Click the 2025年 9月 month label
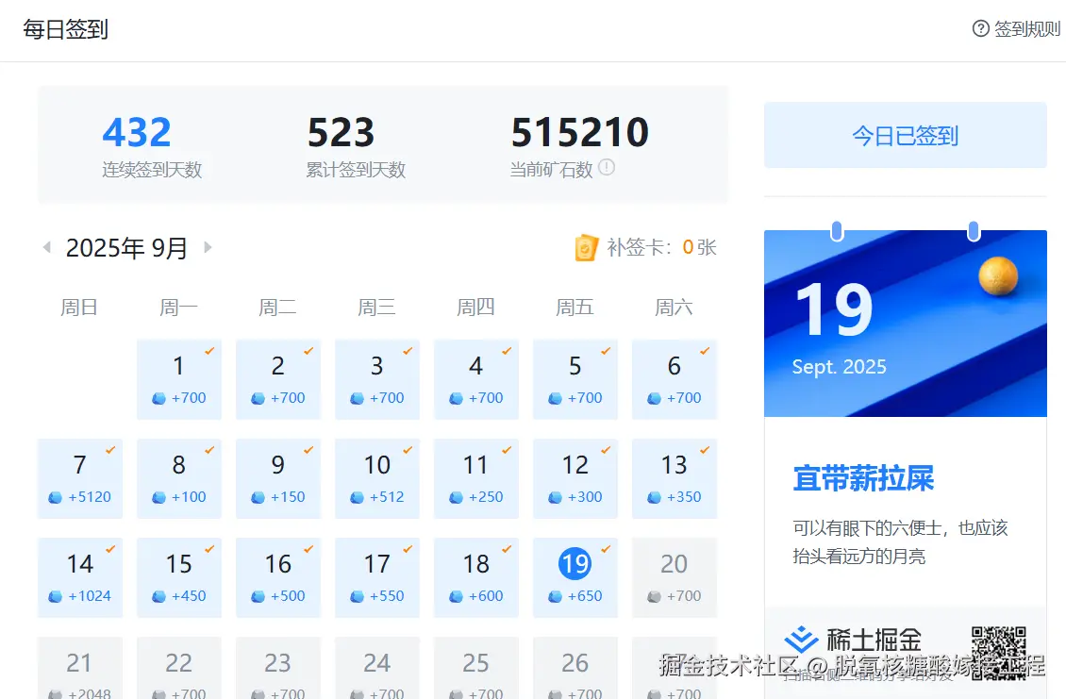1066x699 pixels. click(x=126, y=248)
